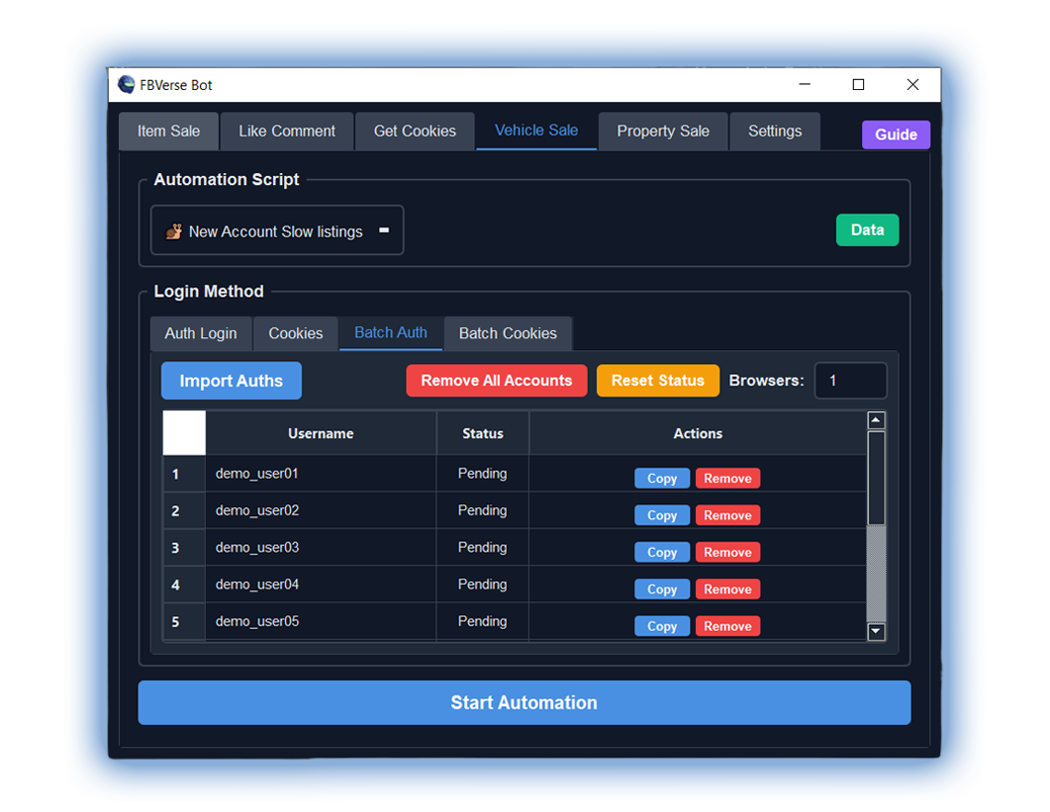The width and height of the screenshot is (1050, 812).
Task: Click the scrollbar up arrow icon
Action: click(x=876, y=419)
